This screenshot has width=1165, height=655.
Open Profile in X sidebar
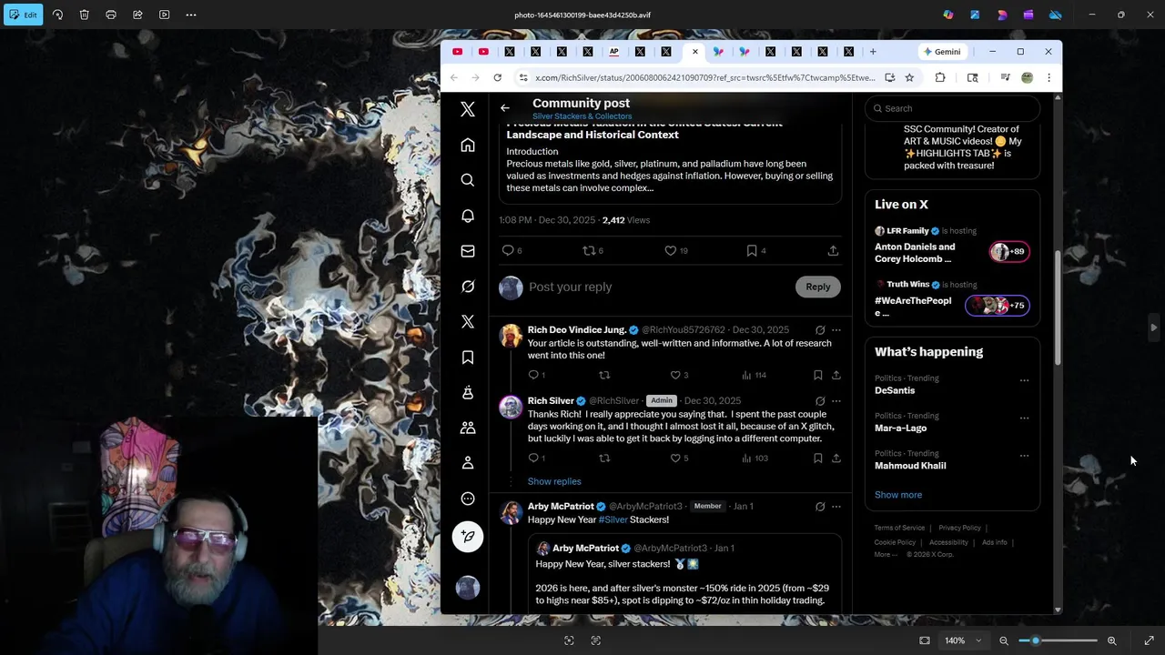point(468,463)
